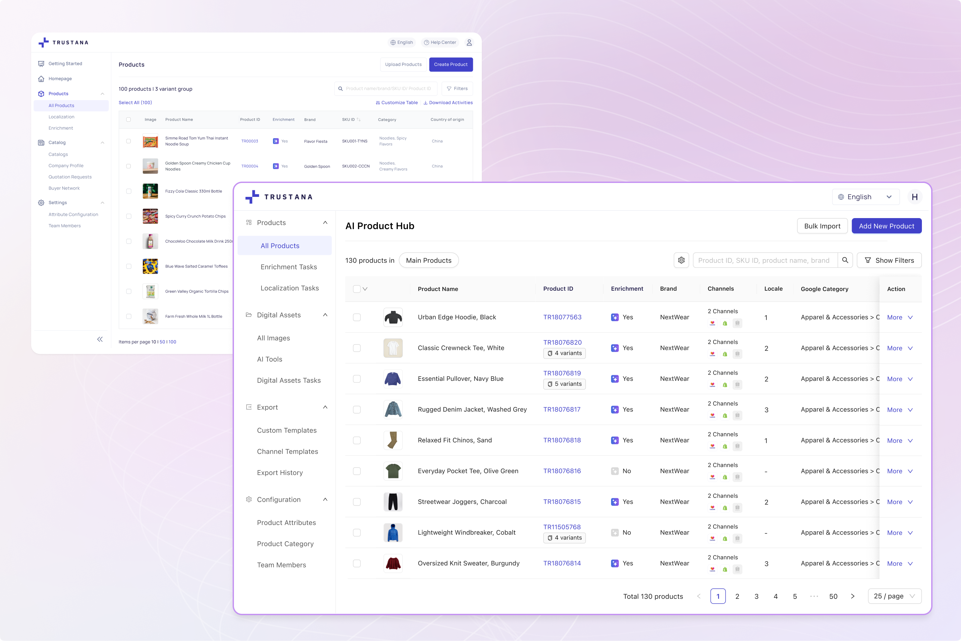Click the sort arrows next to SKU ID in the back window
Image resolution: width=961 pixels, height=641 pixels.
click(x=359, y=120)
